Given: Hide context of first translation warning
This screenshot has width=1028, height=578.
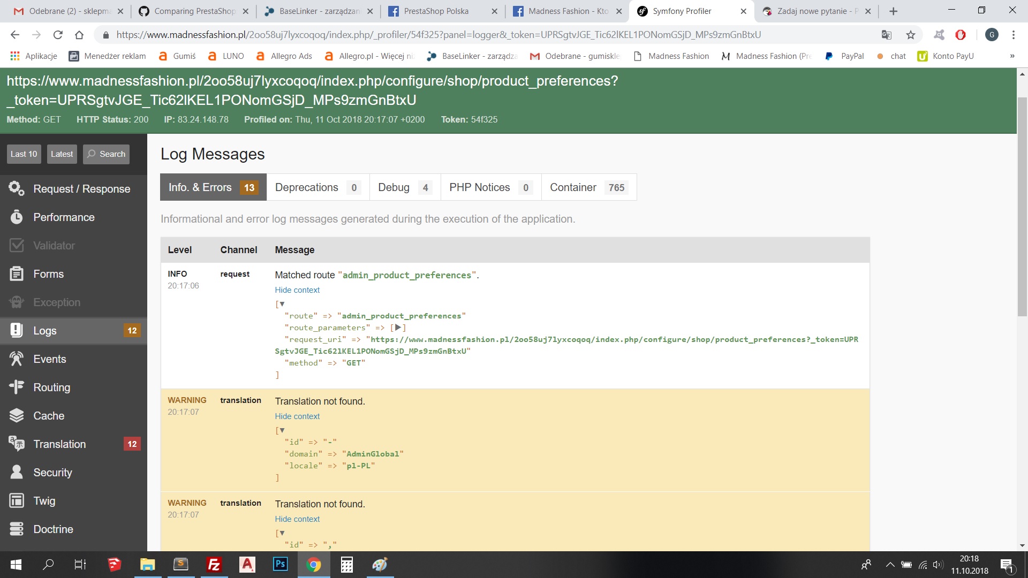Looking at the screenshot, I should [297, 416].
